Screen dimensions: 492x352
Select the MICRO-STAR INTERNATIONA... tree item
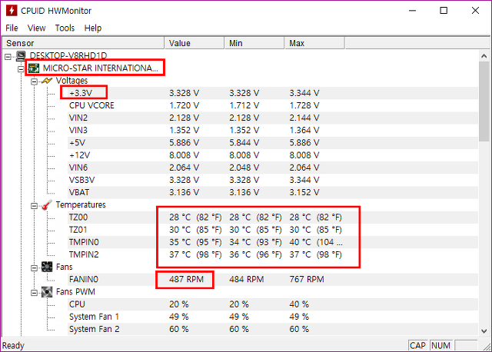(x=101, y=68)
